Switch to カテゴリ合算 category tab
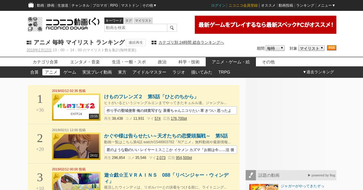 tap(45, 62)
